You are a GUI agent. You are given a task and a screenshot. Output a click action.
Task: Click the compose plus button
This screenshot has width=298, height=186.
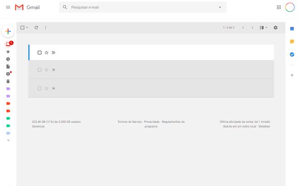pyautogui.click(x=8, y=31)
